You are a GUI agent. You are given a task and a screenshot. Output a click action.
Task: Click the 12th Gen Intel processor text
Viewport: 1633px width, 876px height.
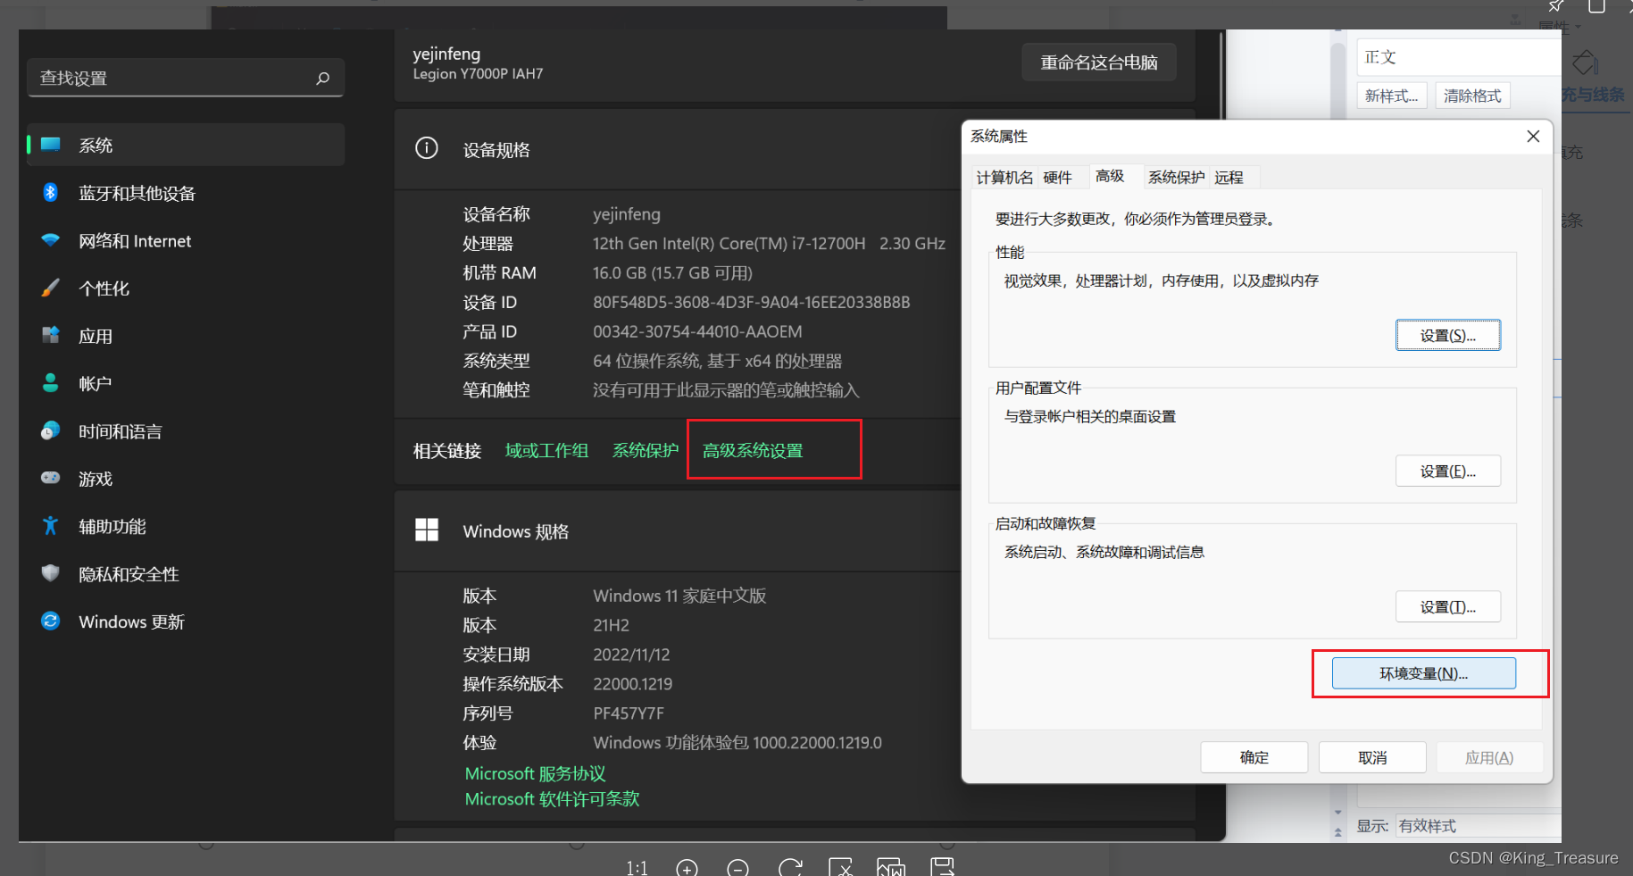[769, 244]
